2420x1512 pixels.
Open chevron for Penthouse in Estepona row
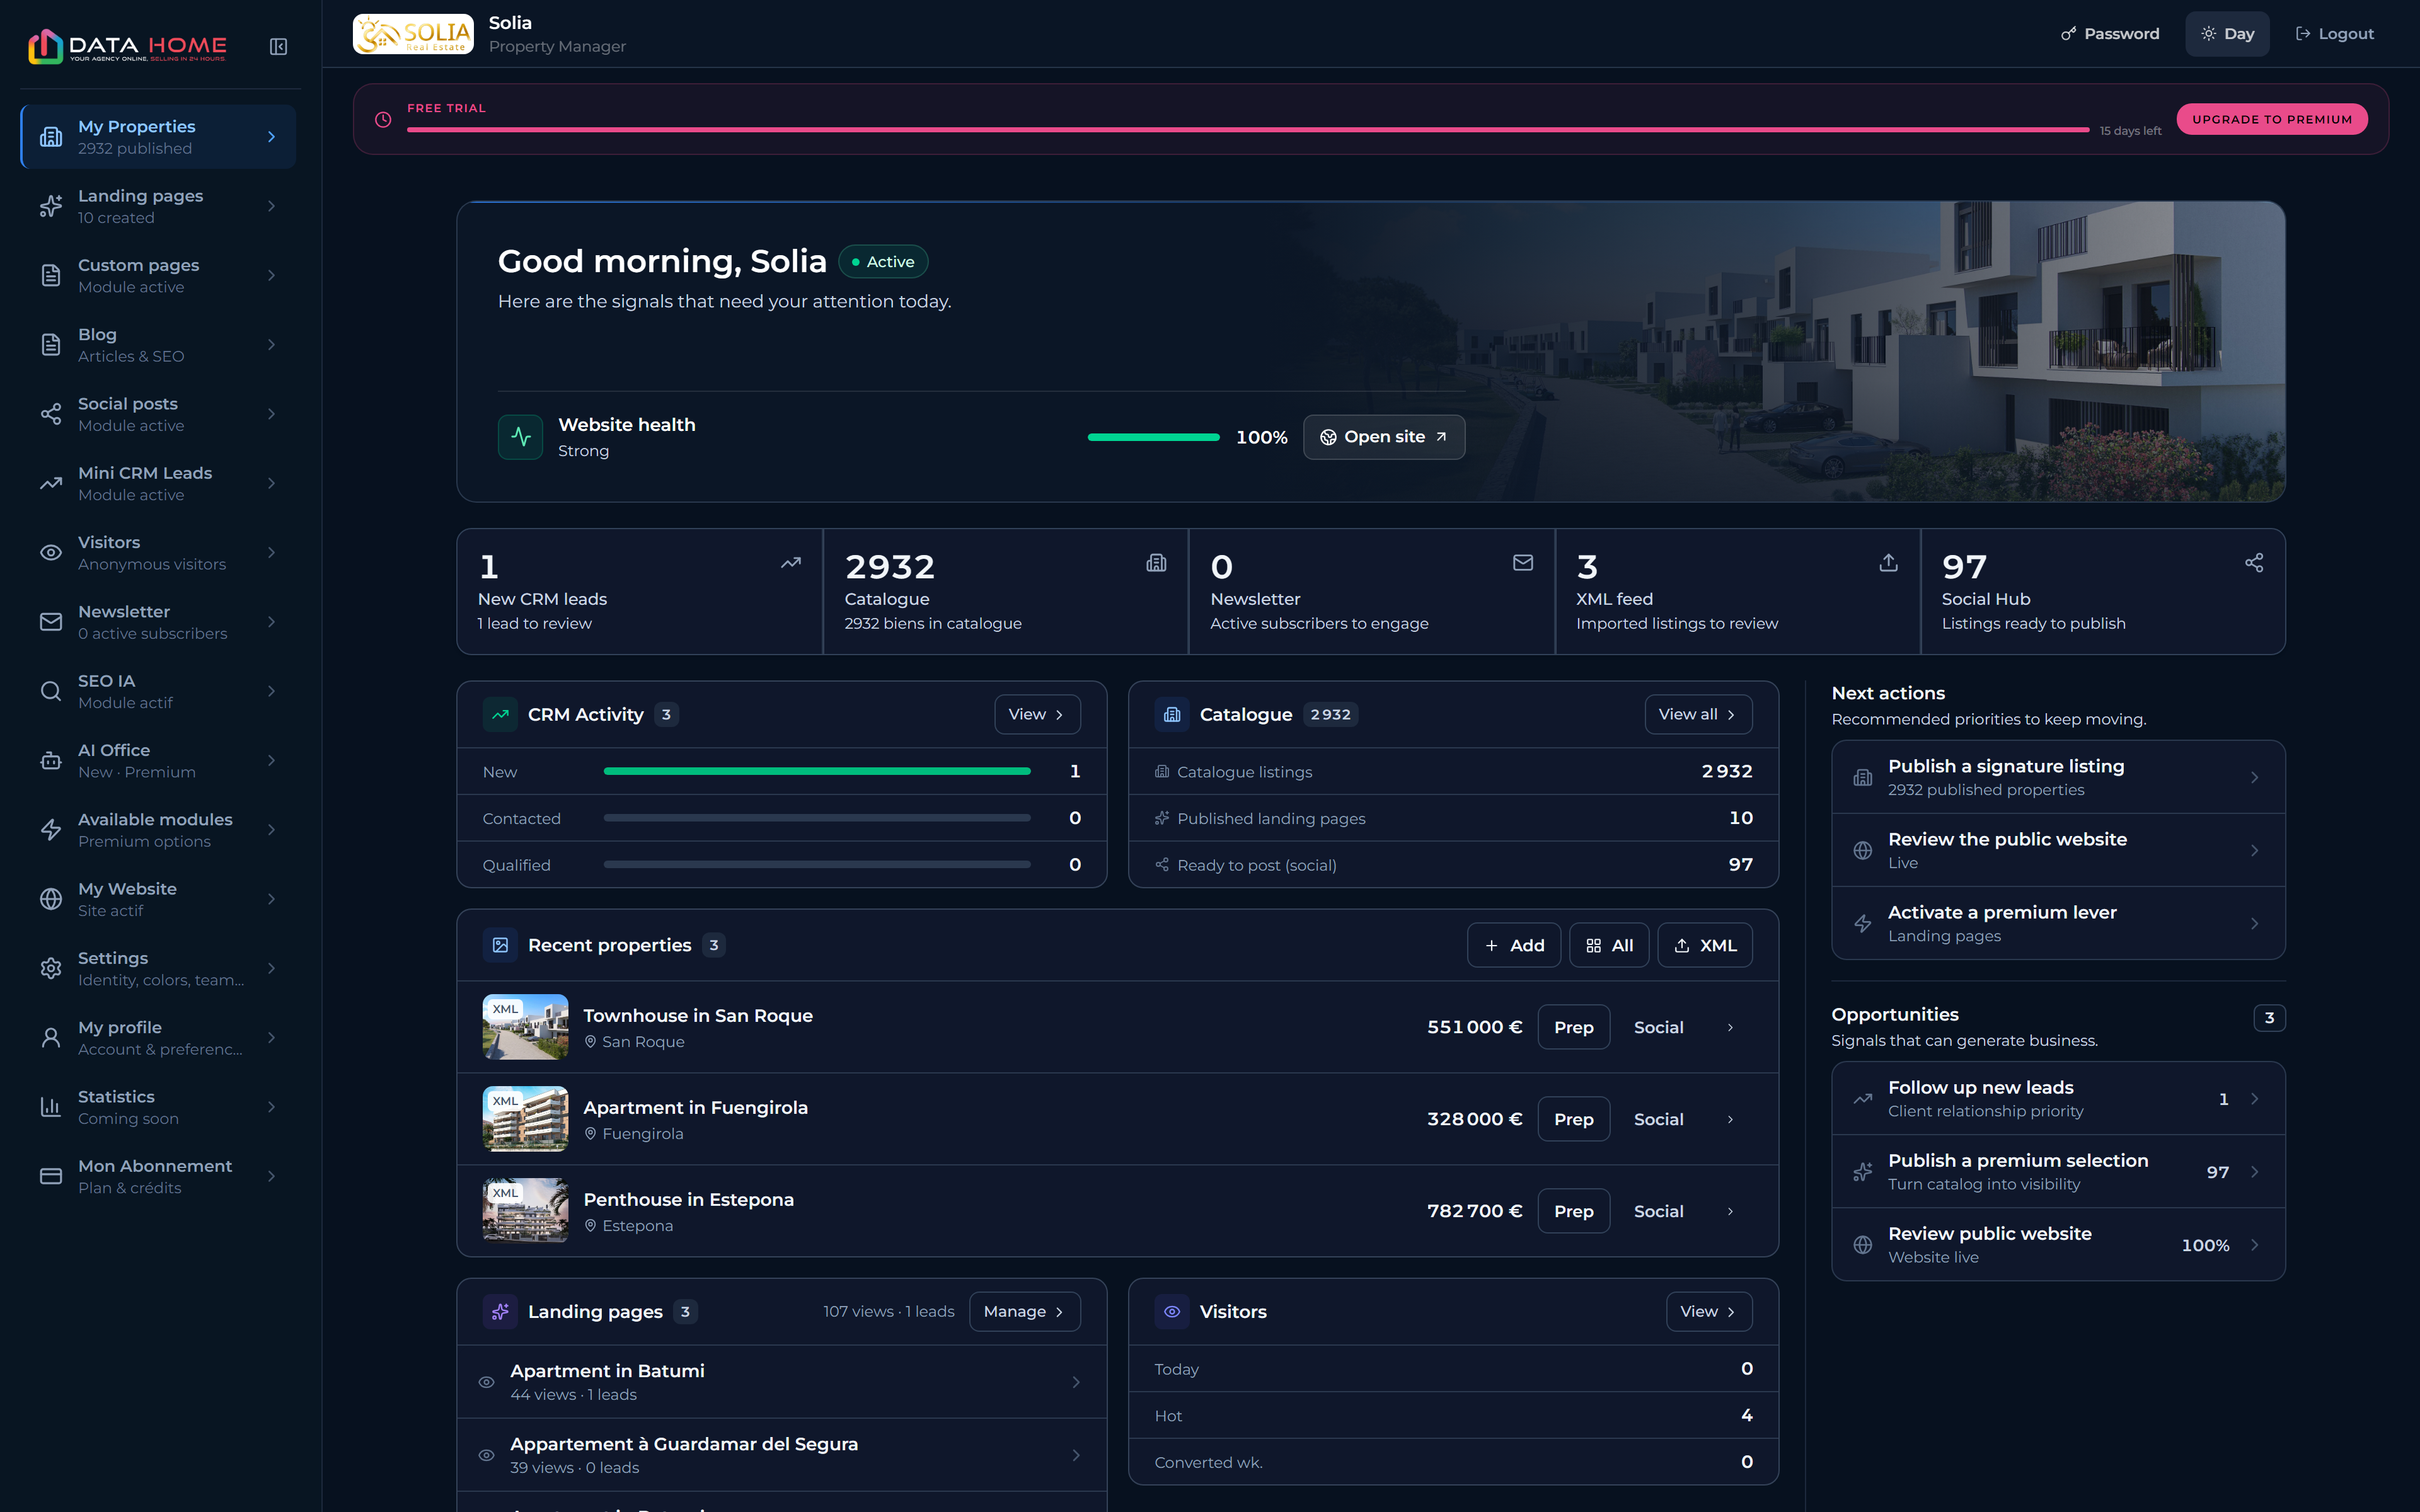1730,1211
